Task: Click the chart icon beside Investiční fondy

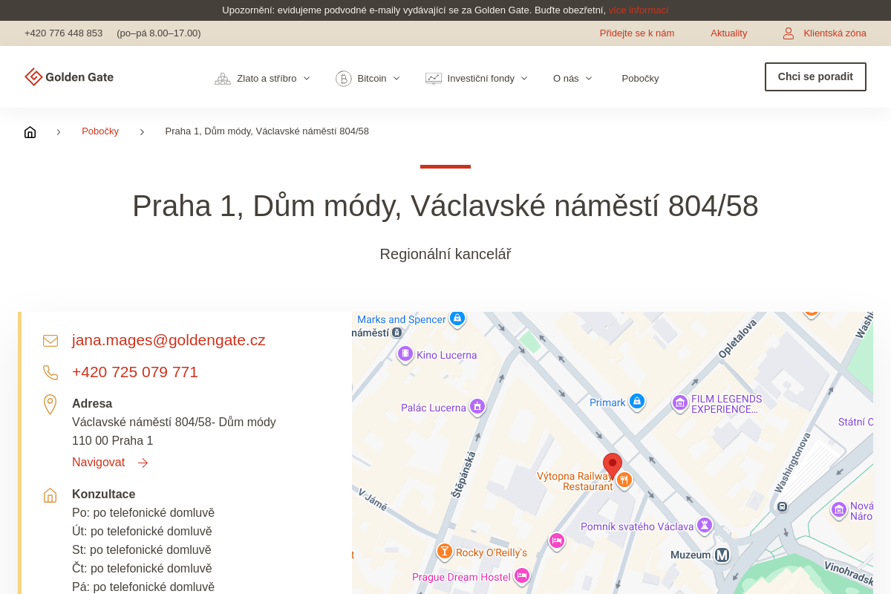Action: point(434,79)
